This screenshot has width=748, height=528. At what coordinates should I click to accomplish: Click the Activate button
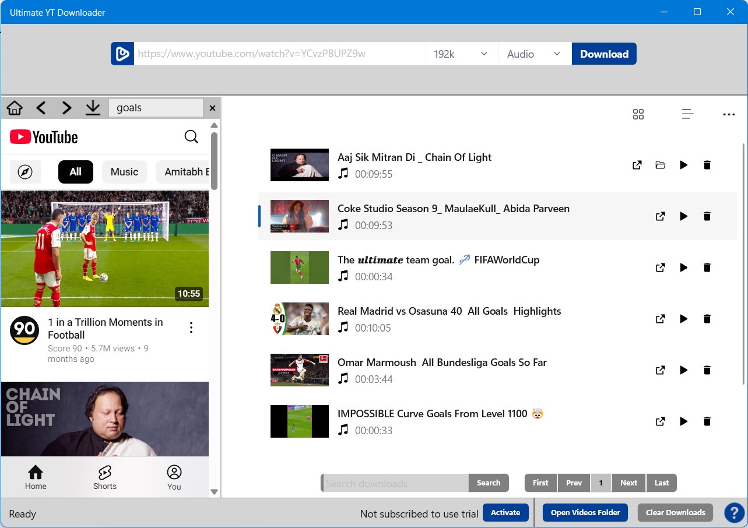505,513
